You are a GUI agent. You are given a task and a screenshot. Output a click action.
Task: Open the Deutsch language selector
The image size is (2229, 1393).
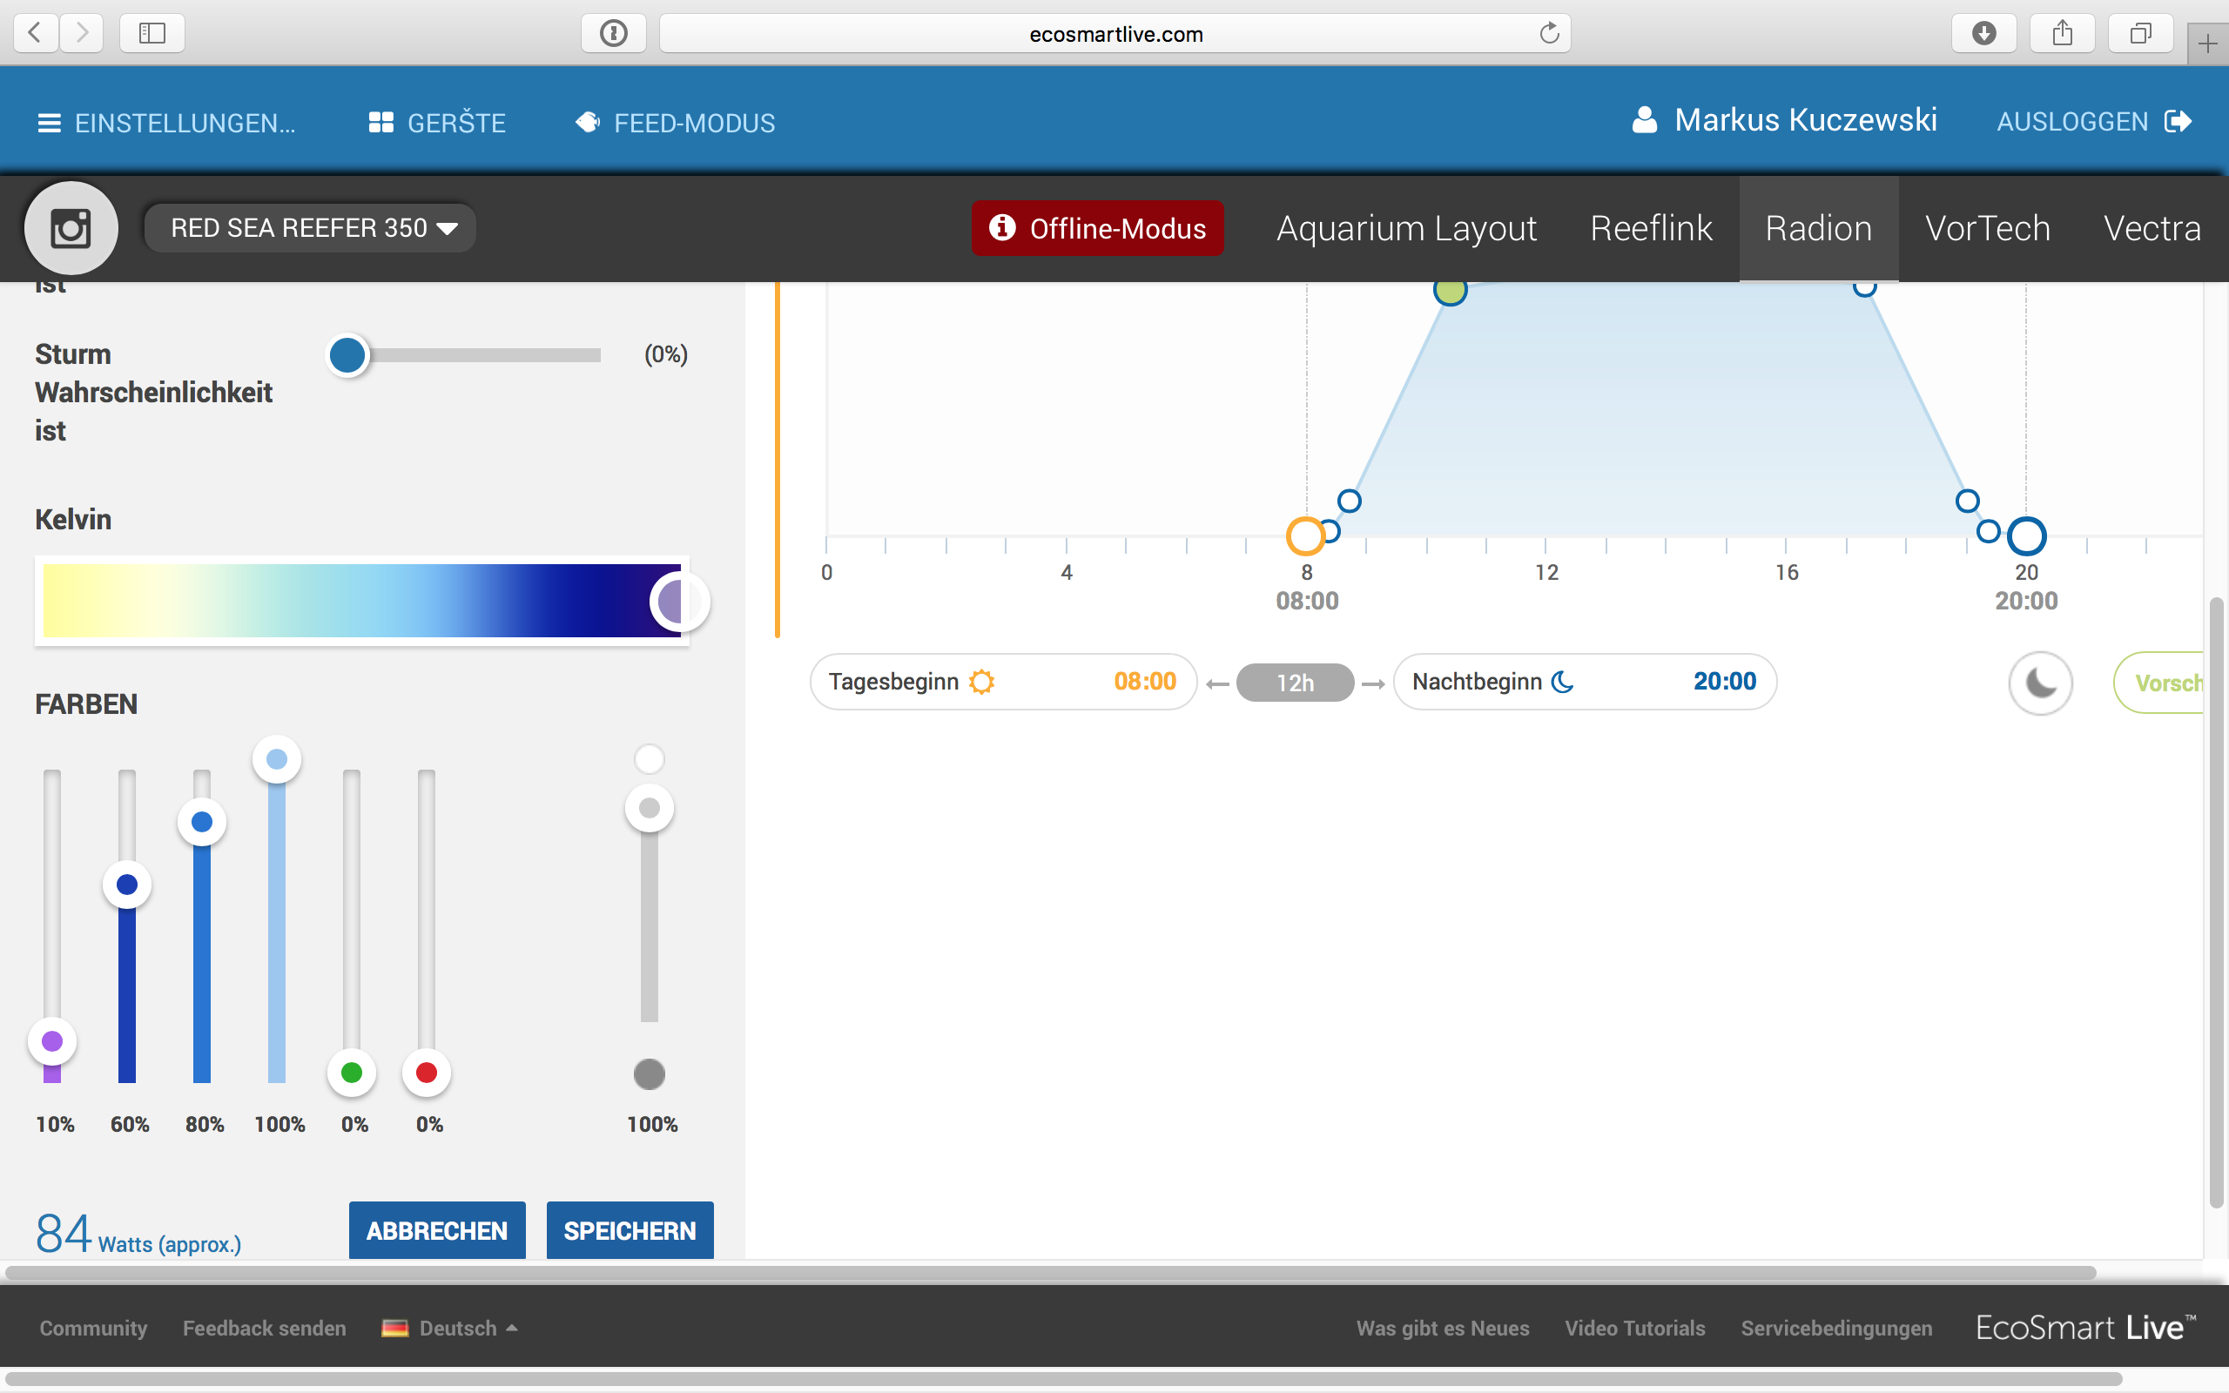(x=450, y=1328)
